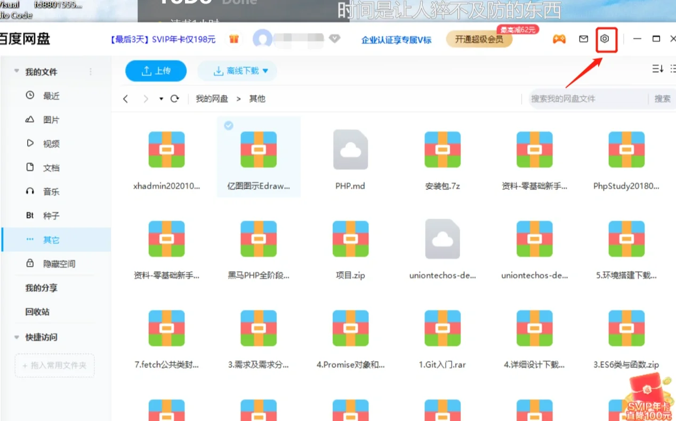The width and height of the screenshot is (676, 421).
Task: Toggle the list view switch icon
Action: click(x=673, y=69)
